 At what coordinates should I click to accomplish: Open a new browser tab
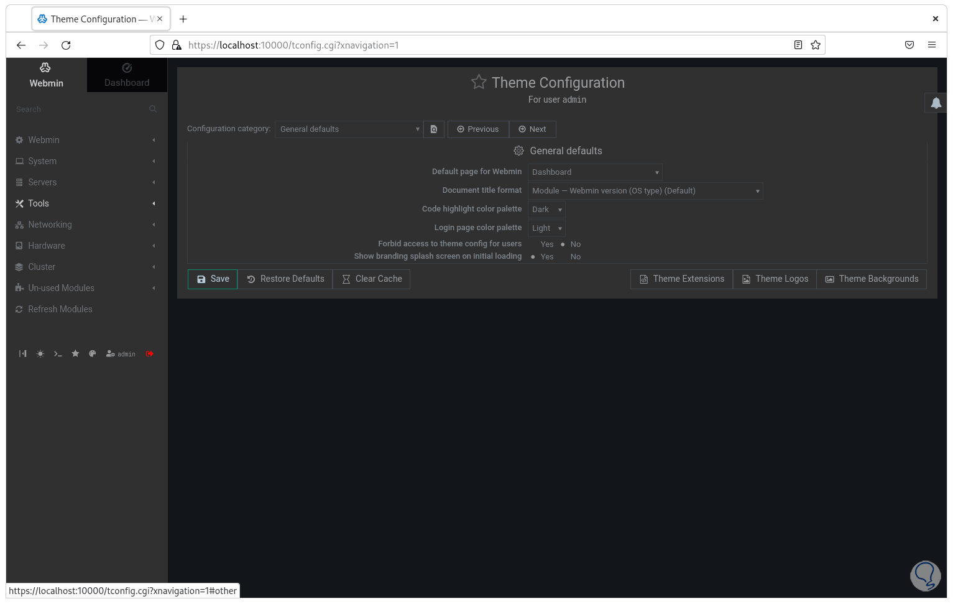click(x=183, y=19)
